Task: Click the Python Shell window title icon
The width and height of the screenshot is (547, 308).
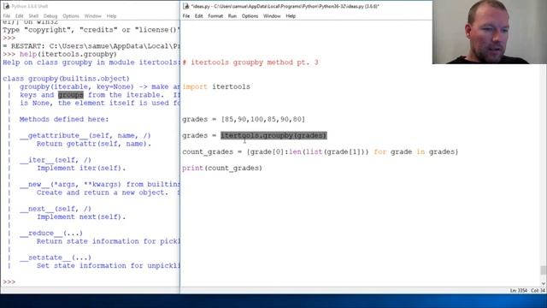Action: point(6,6)
